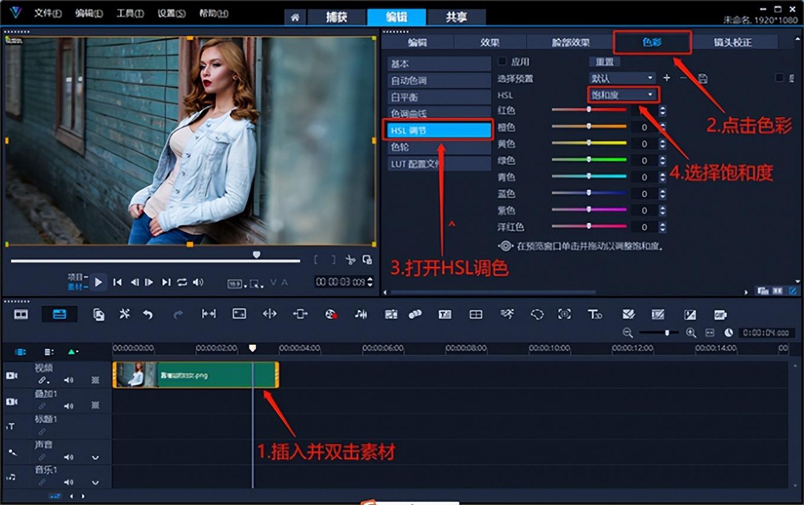Click the 洋红色 saturation slider

589,226
